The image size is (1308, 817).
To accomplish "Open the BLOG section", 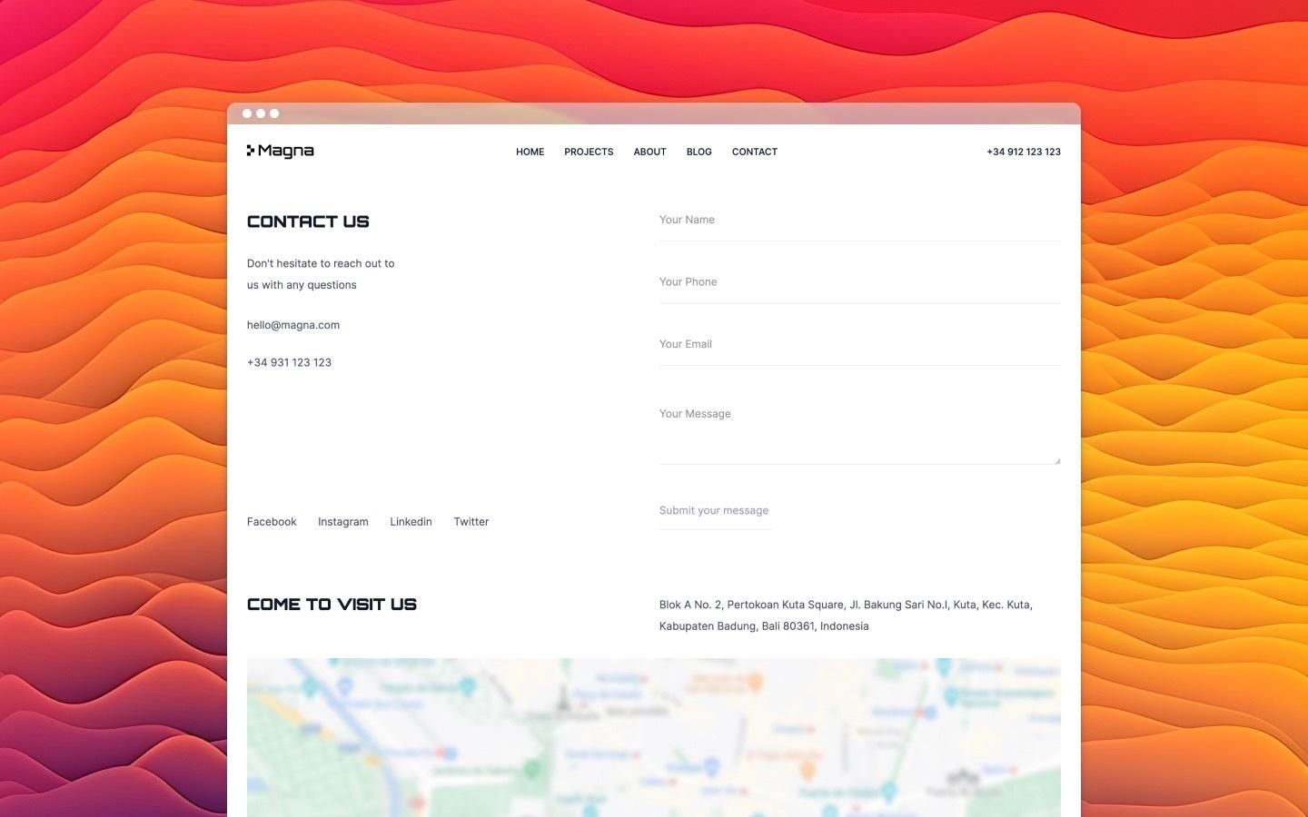I will click(x=699, y=152).
